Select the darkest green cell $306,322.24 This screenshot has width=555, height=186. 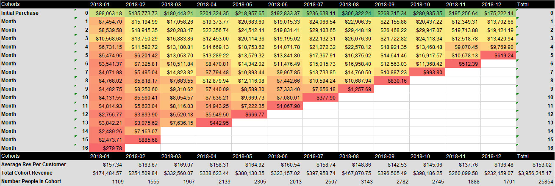[x=356, y=13]
